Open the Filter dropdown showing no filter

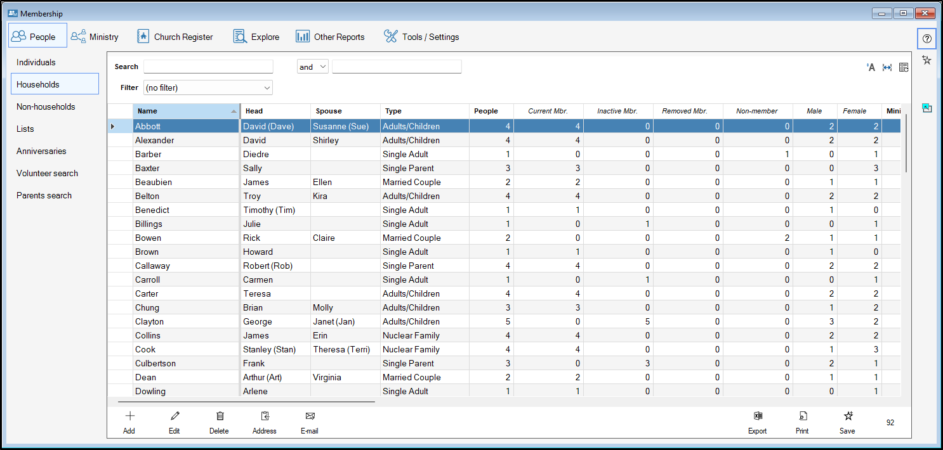[x=208, y=87]
